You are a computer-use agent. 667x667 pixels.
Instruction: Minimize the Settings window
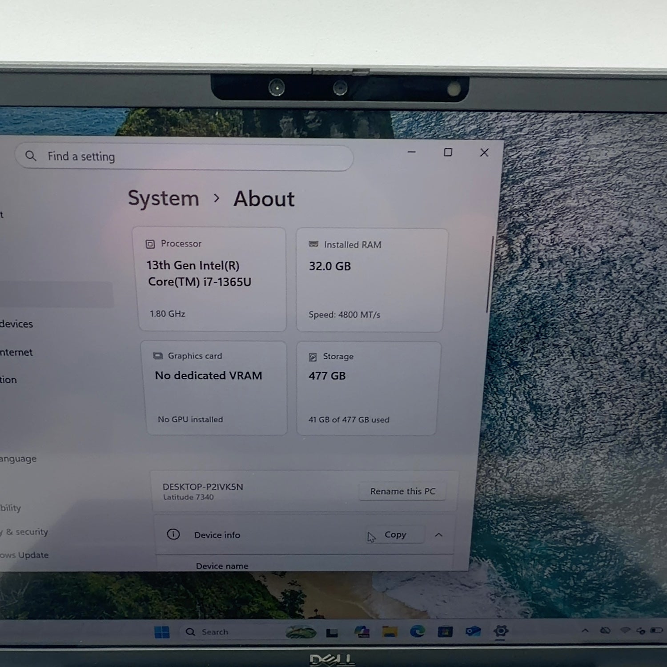coord(412,152)
